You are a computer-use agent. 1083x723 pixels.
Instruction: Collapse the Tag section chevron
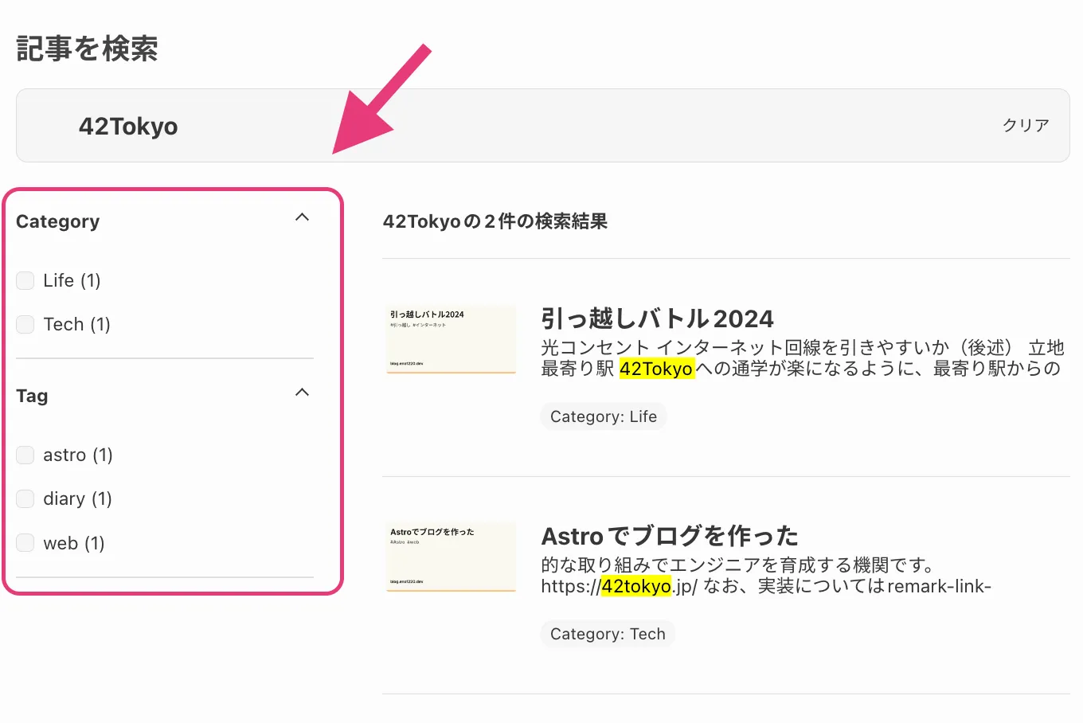pos(302,393)
